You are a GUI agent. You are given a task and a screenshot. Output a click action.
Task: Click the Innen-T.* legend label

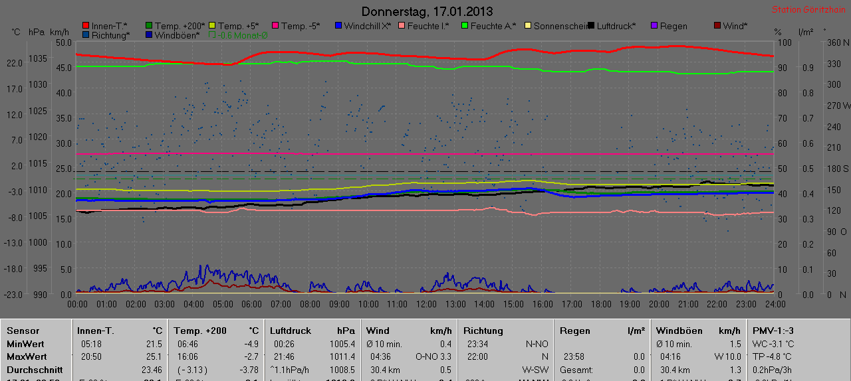pos(110,26)
